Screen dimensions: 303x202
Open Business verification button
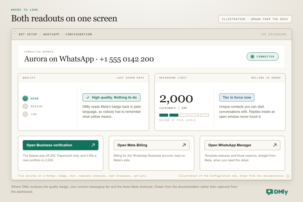60,145
